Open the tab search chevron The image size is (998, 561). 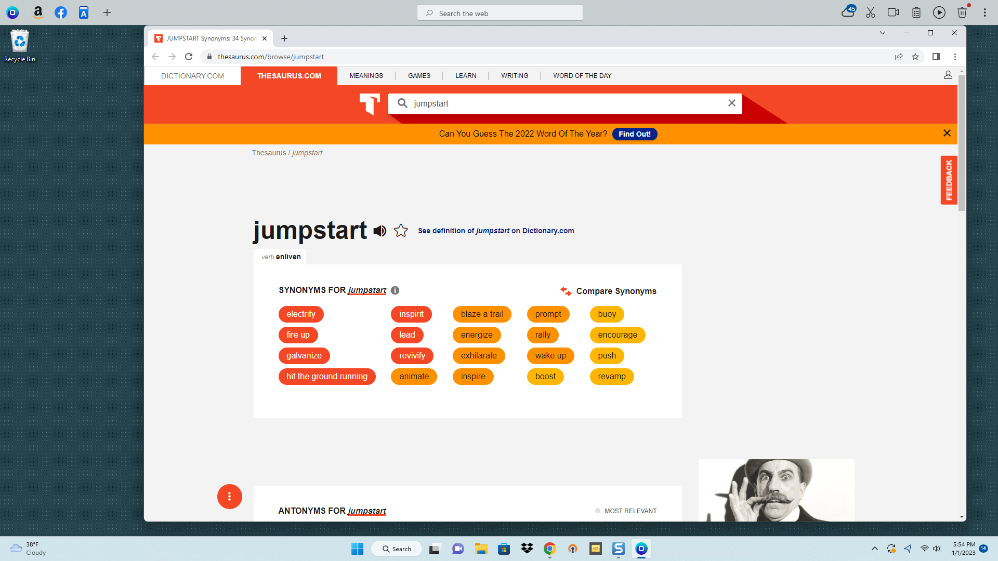click(x=882, y=32)
